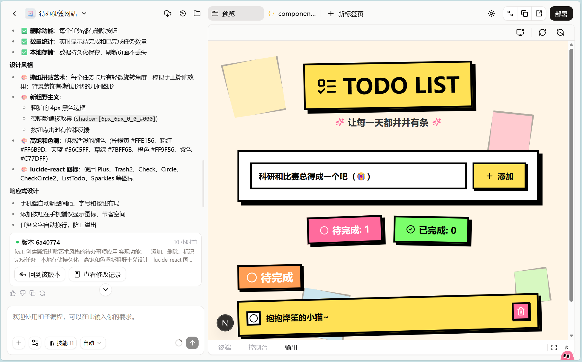Click the plus icon in the chat input
The image size is (582, 362).
[x=19, y=343]
